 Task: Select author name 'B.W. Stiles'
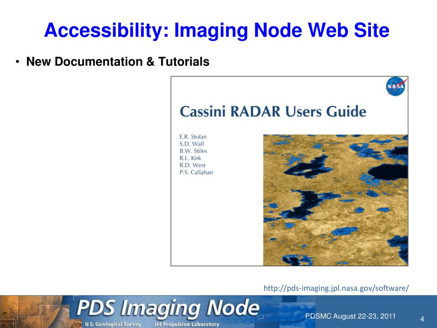click(x=193, y=151)
